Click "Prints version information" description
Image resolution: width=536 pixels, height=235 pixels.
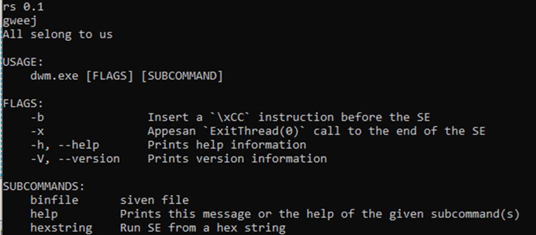tap(237, 159)
